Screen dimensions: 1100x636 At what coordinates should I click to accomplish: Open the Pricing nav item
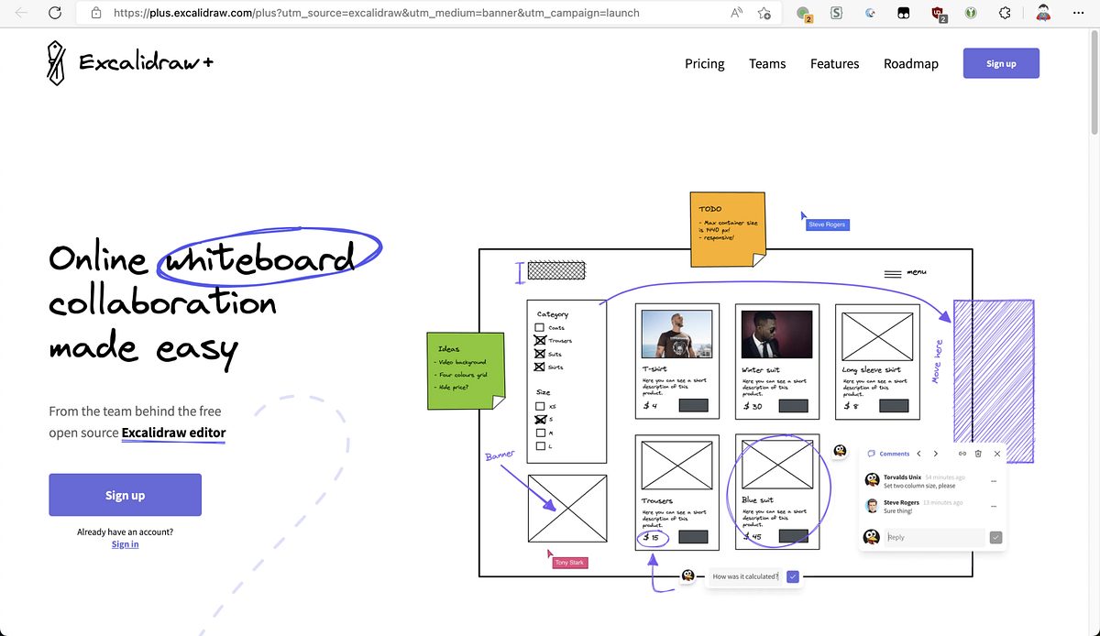tap(704, 63)
